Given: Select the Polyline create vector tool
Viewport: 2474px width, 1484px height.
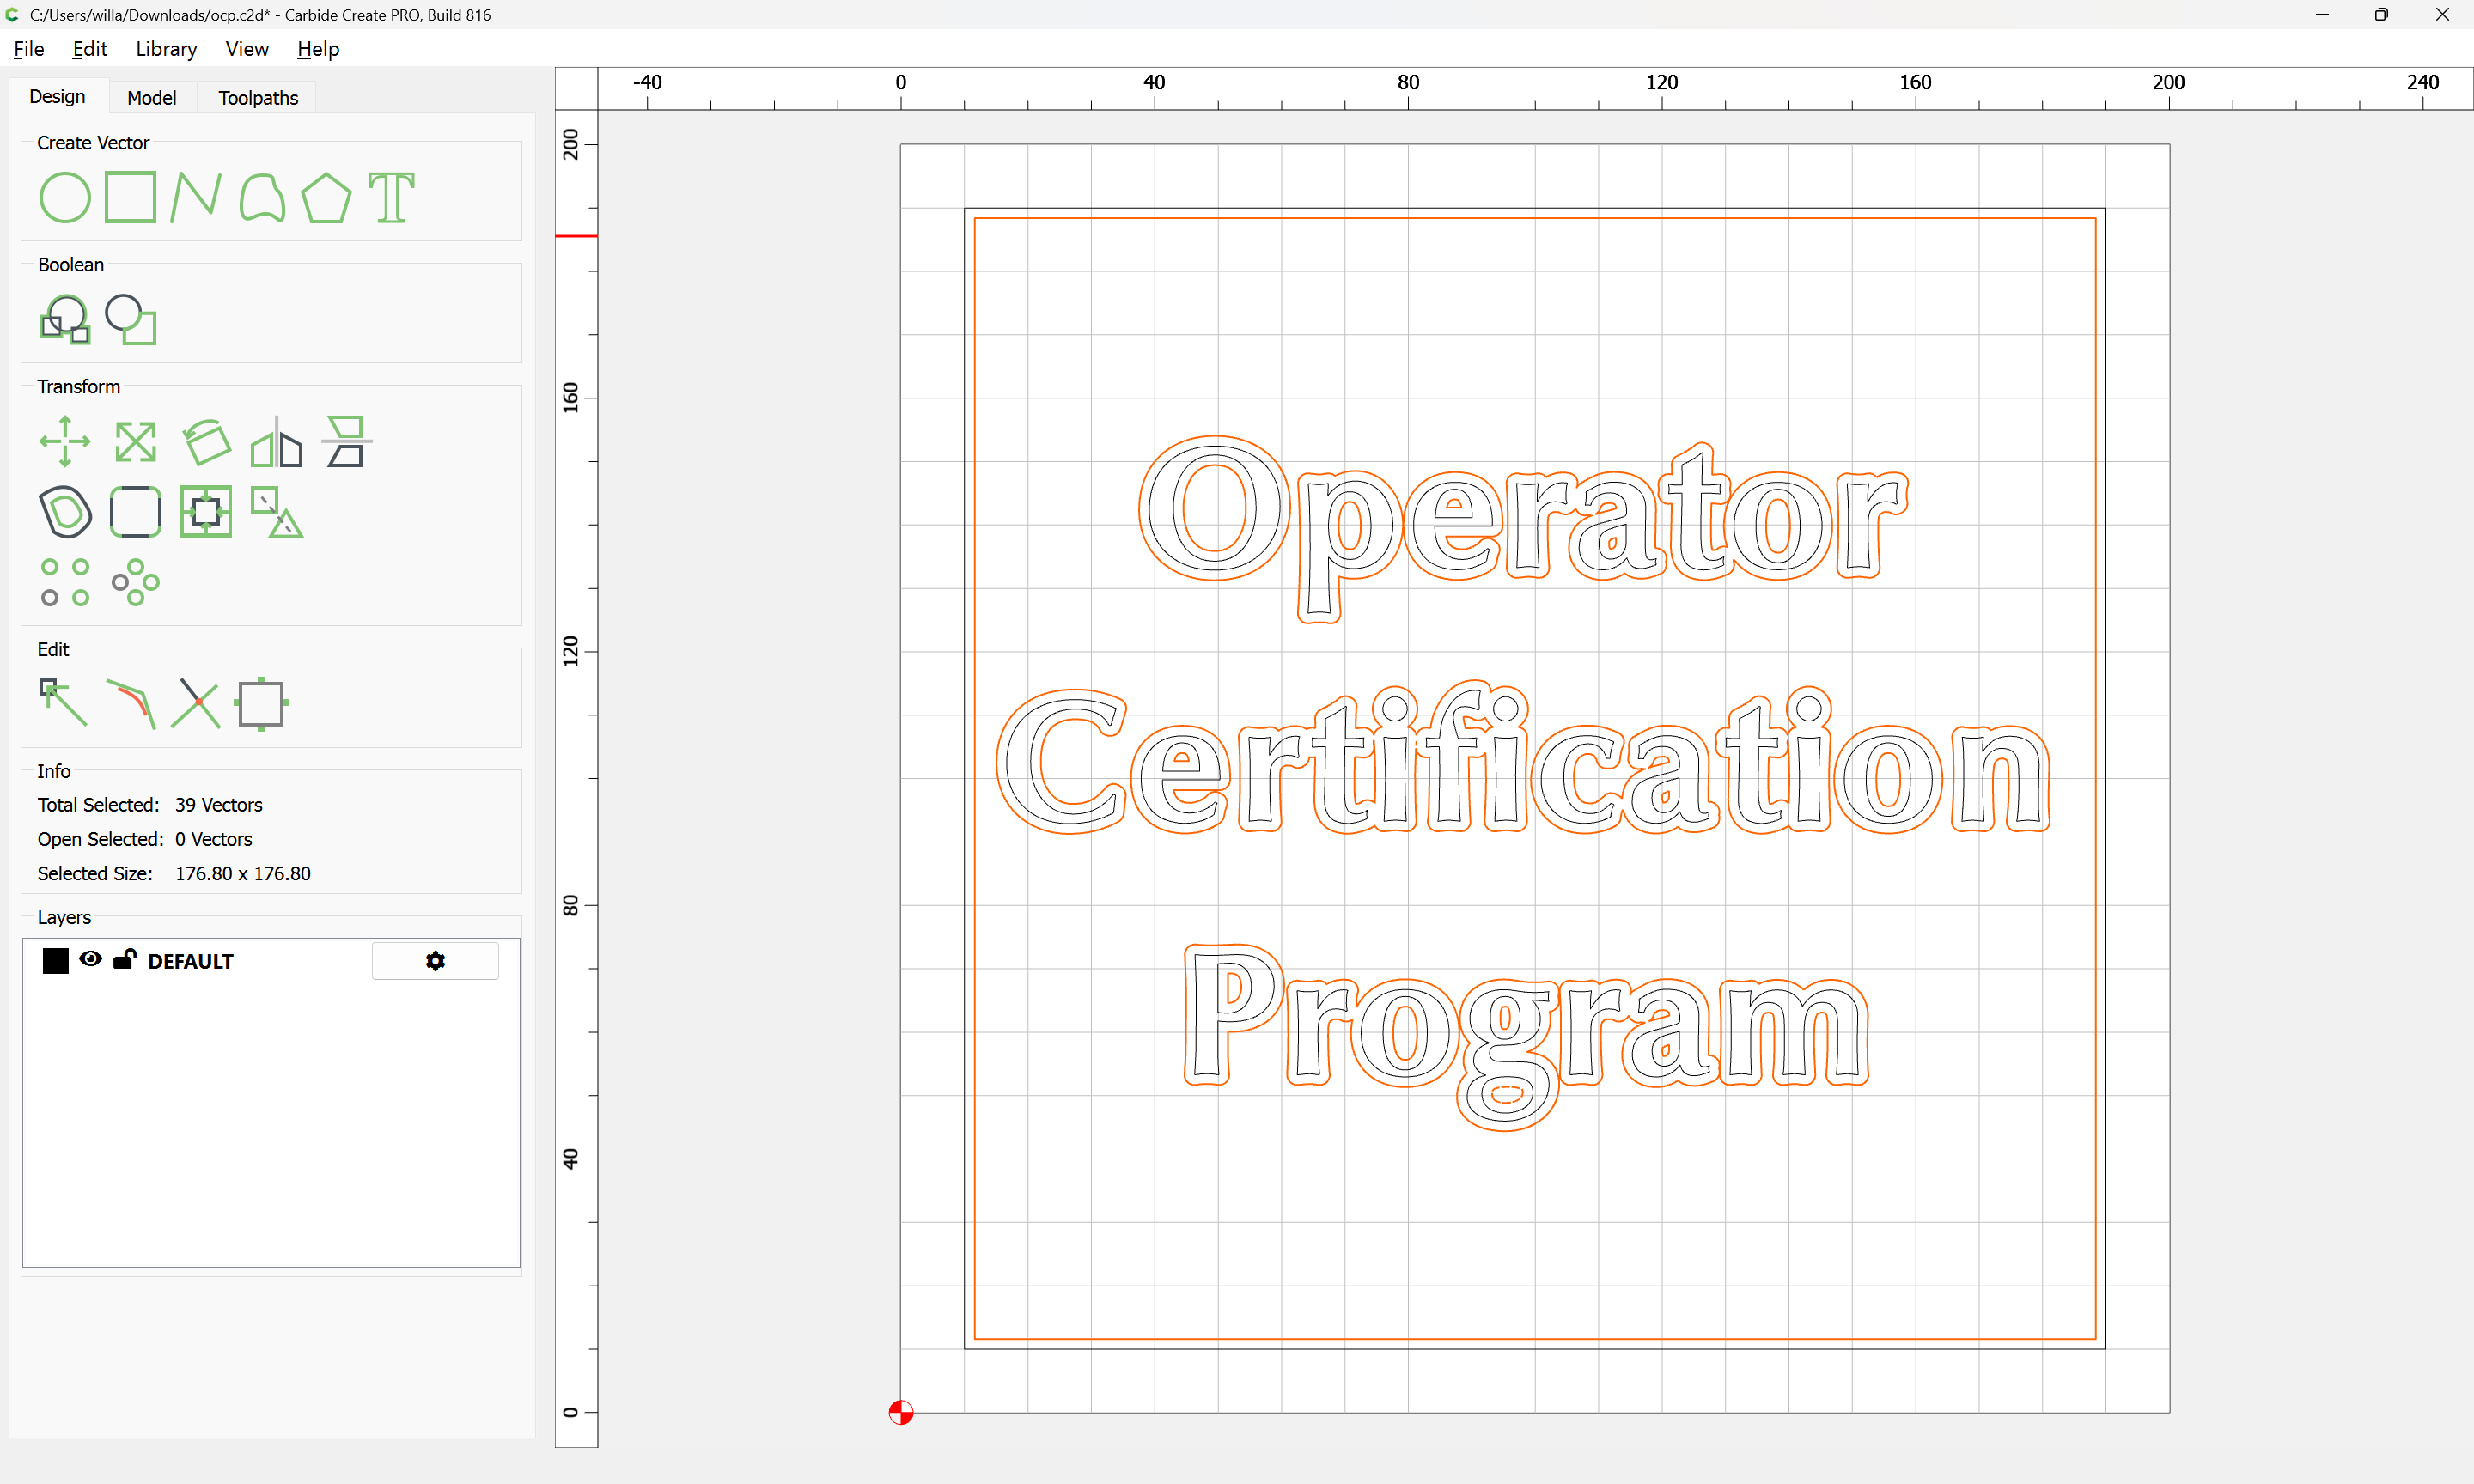Looking at the screenshot, I should coord(195,197).
